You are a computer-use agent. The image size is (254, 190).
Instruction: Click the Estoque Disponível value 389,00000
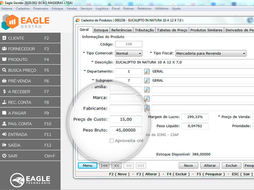click(x=201, y=154)
